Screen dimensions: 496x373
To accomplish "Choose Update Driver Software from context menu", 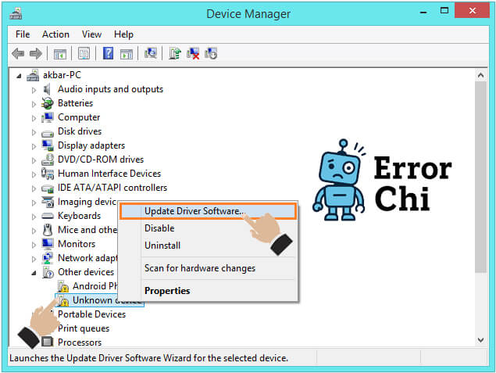I will pos(194,211).
